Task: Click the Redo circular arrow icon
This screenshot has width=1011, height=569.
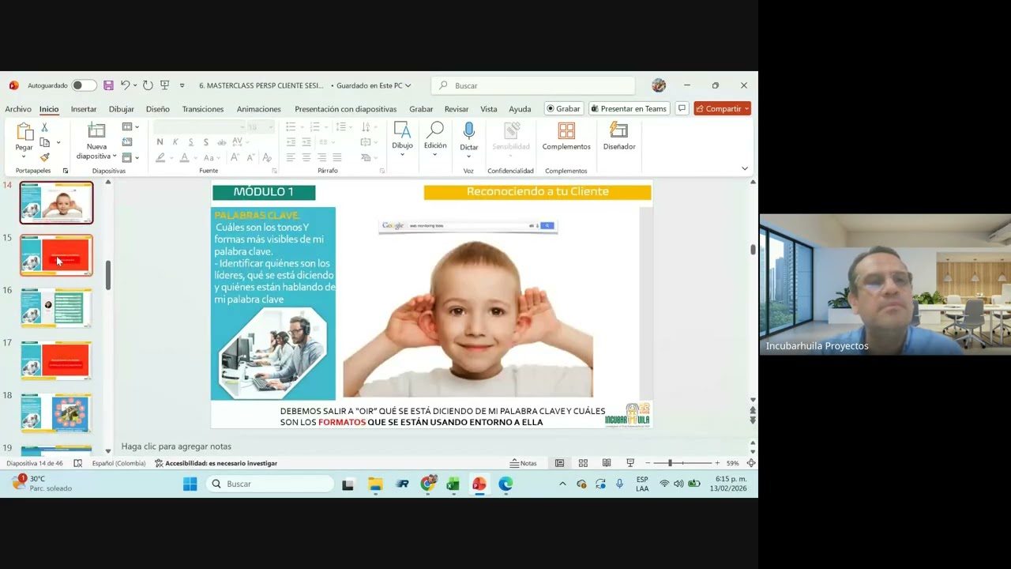Action: (x=148, y=85)
